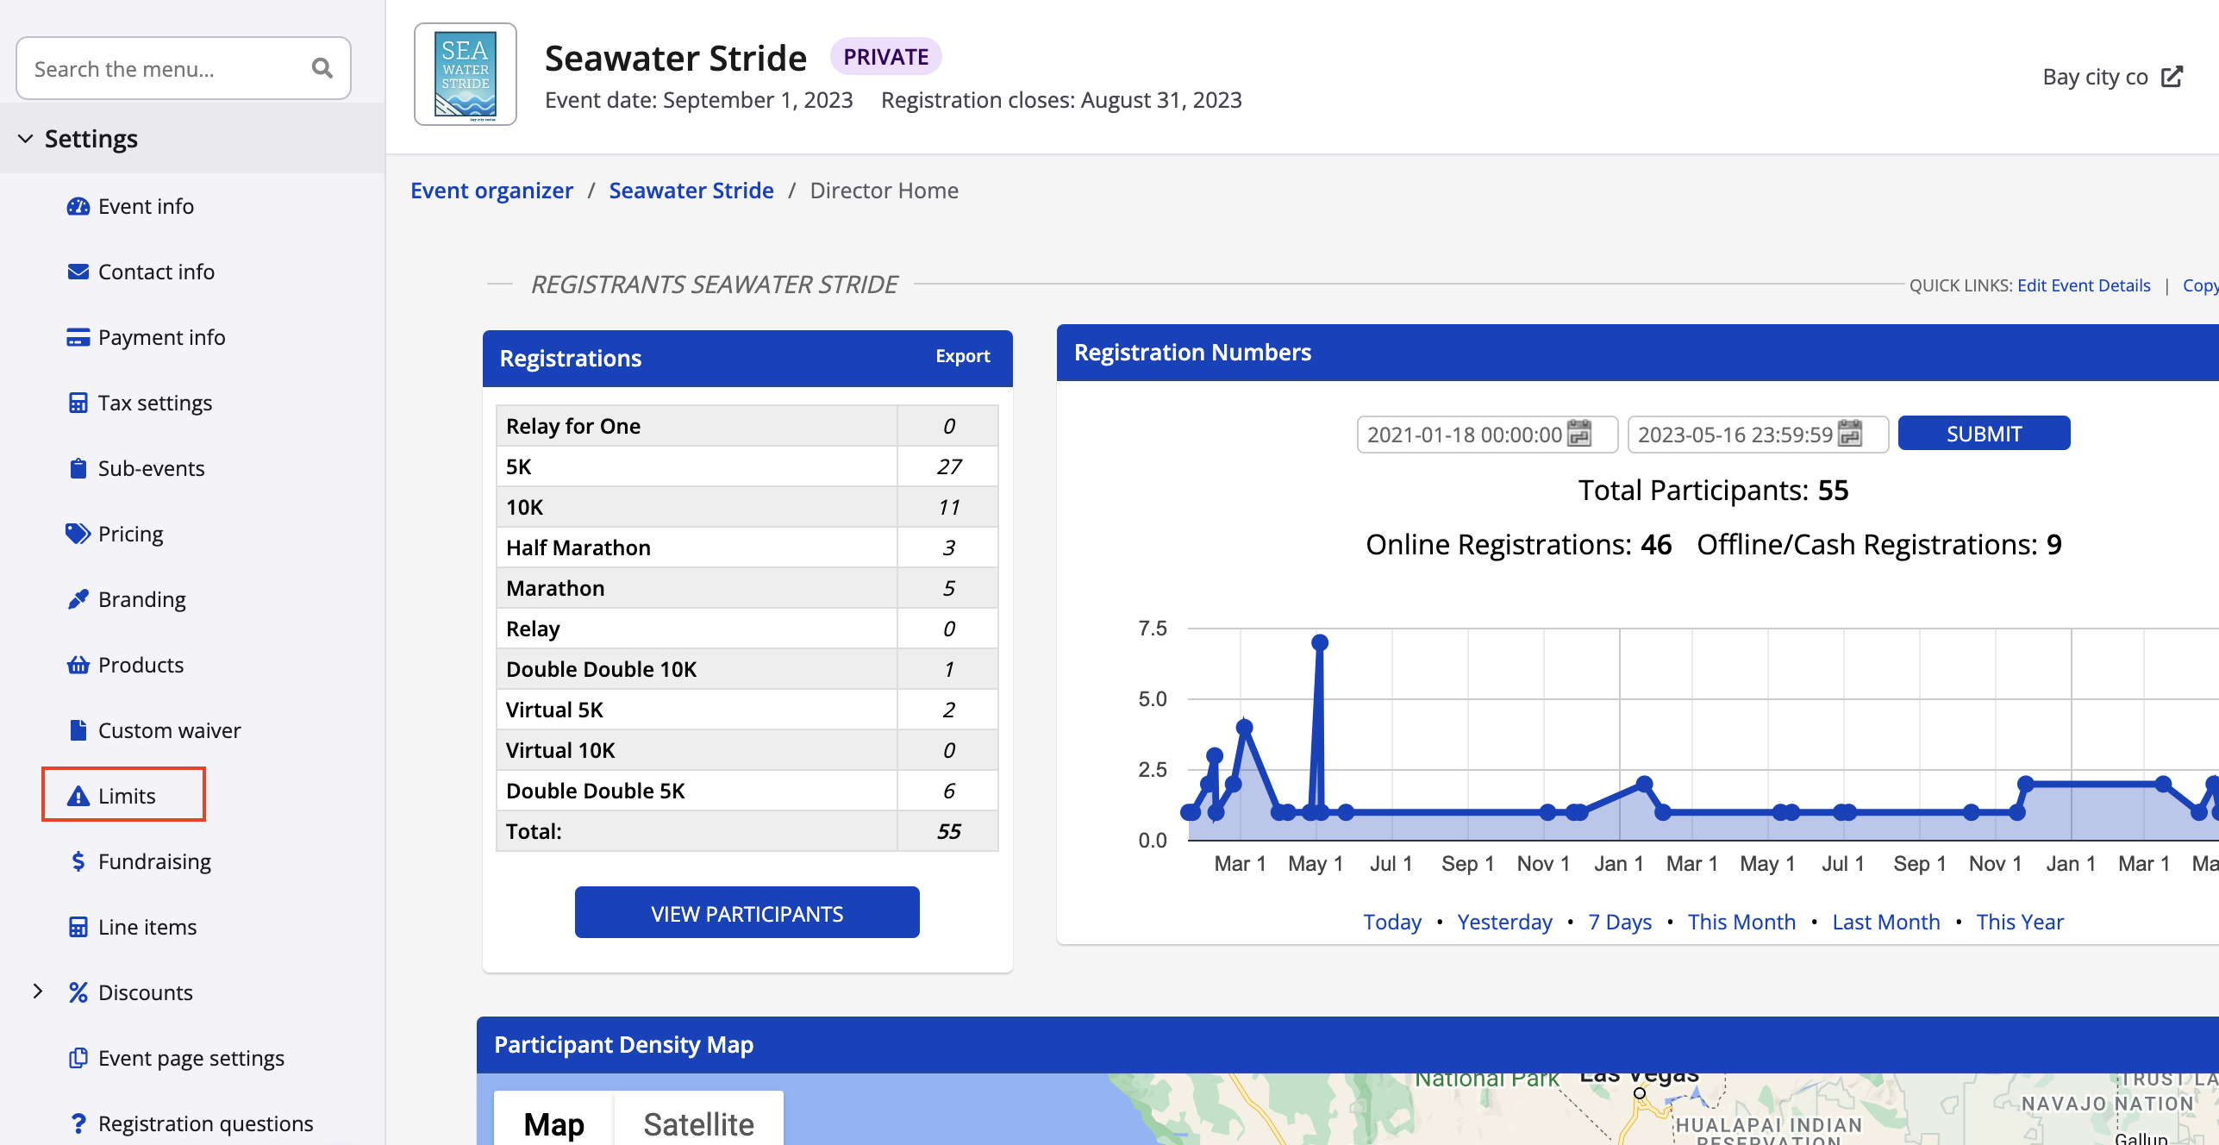The image size is (2219, 1145).
Task: Switch to the Satellite map view
Action: 698,1123
